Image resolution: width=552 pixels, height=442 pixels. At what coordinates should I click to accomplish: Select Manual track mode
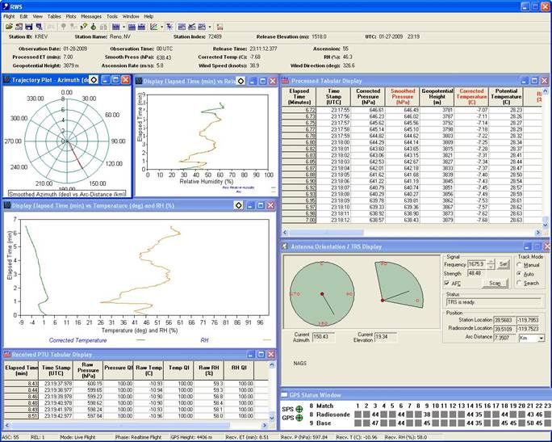pos(519,265)
